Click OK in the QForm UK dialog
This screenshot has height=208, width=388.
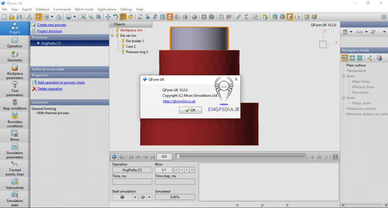(189, 110)
